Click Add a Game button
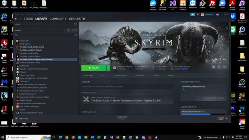The image size is (249, 140). tap(21, 119)
